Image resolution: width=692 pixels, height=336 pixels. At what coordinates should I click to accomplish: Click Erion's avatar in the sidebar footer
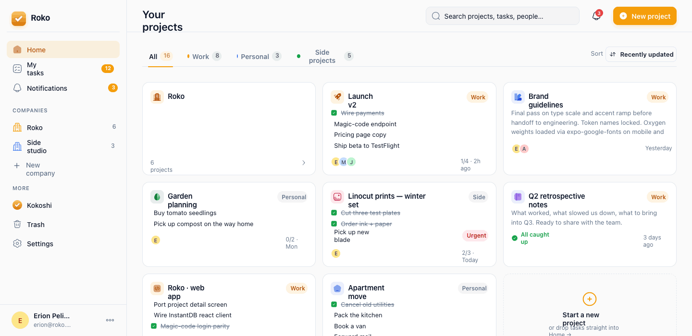20,320
